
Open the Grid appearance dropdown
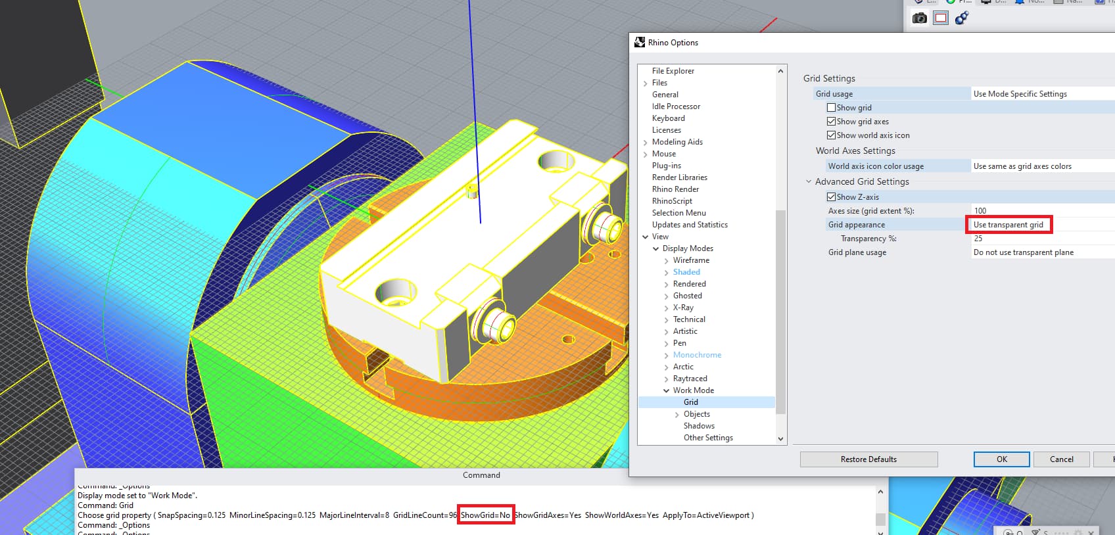[1043, 225]
